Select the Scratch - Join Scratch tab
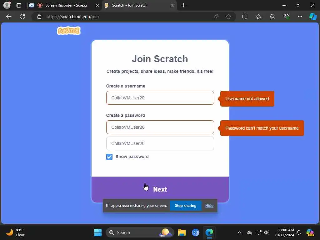 139,5
